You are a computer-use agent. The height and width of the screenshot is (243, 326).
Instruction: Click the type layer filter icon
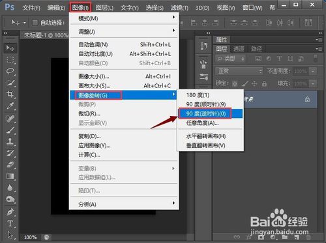click(279, 59)
